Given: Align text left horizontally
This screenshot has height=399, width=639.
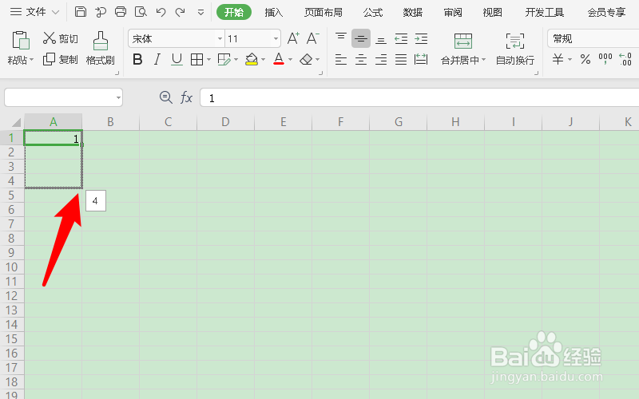Looking at the screenshot, I should (341, 60).
